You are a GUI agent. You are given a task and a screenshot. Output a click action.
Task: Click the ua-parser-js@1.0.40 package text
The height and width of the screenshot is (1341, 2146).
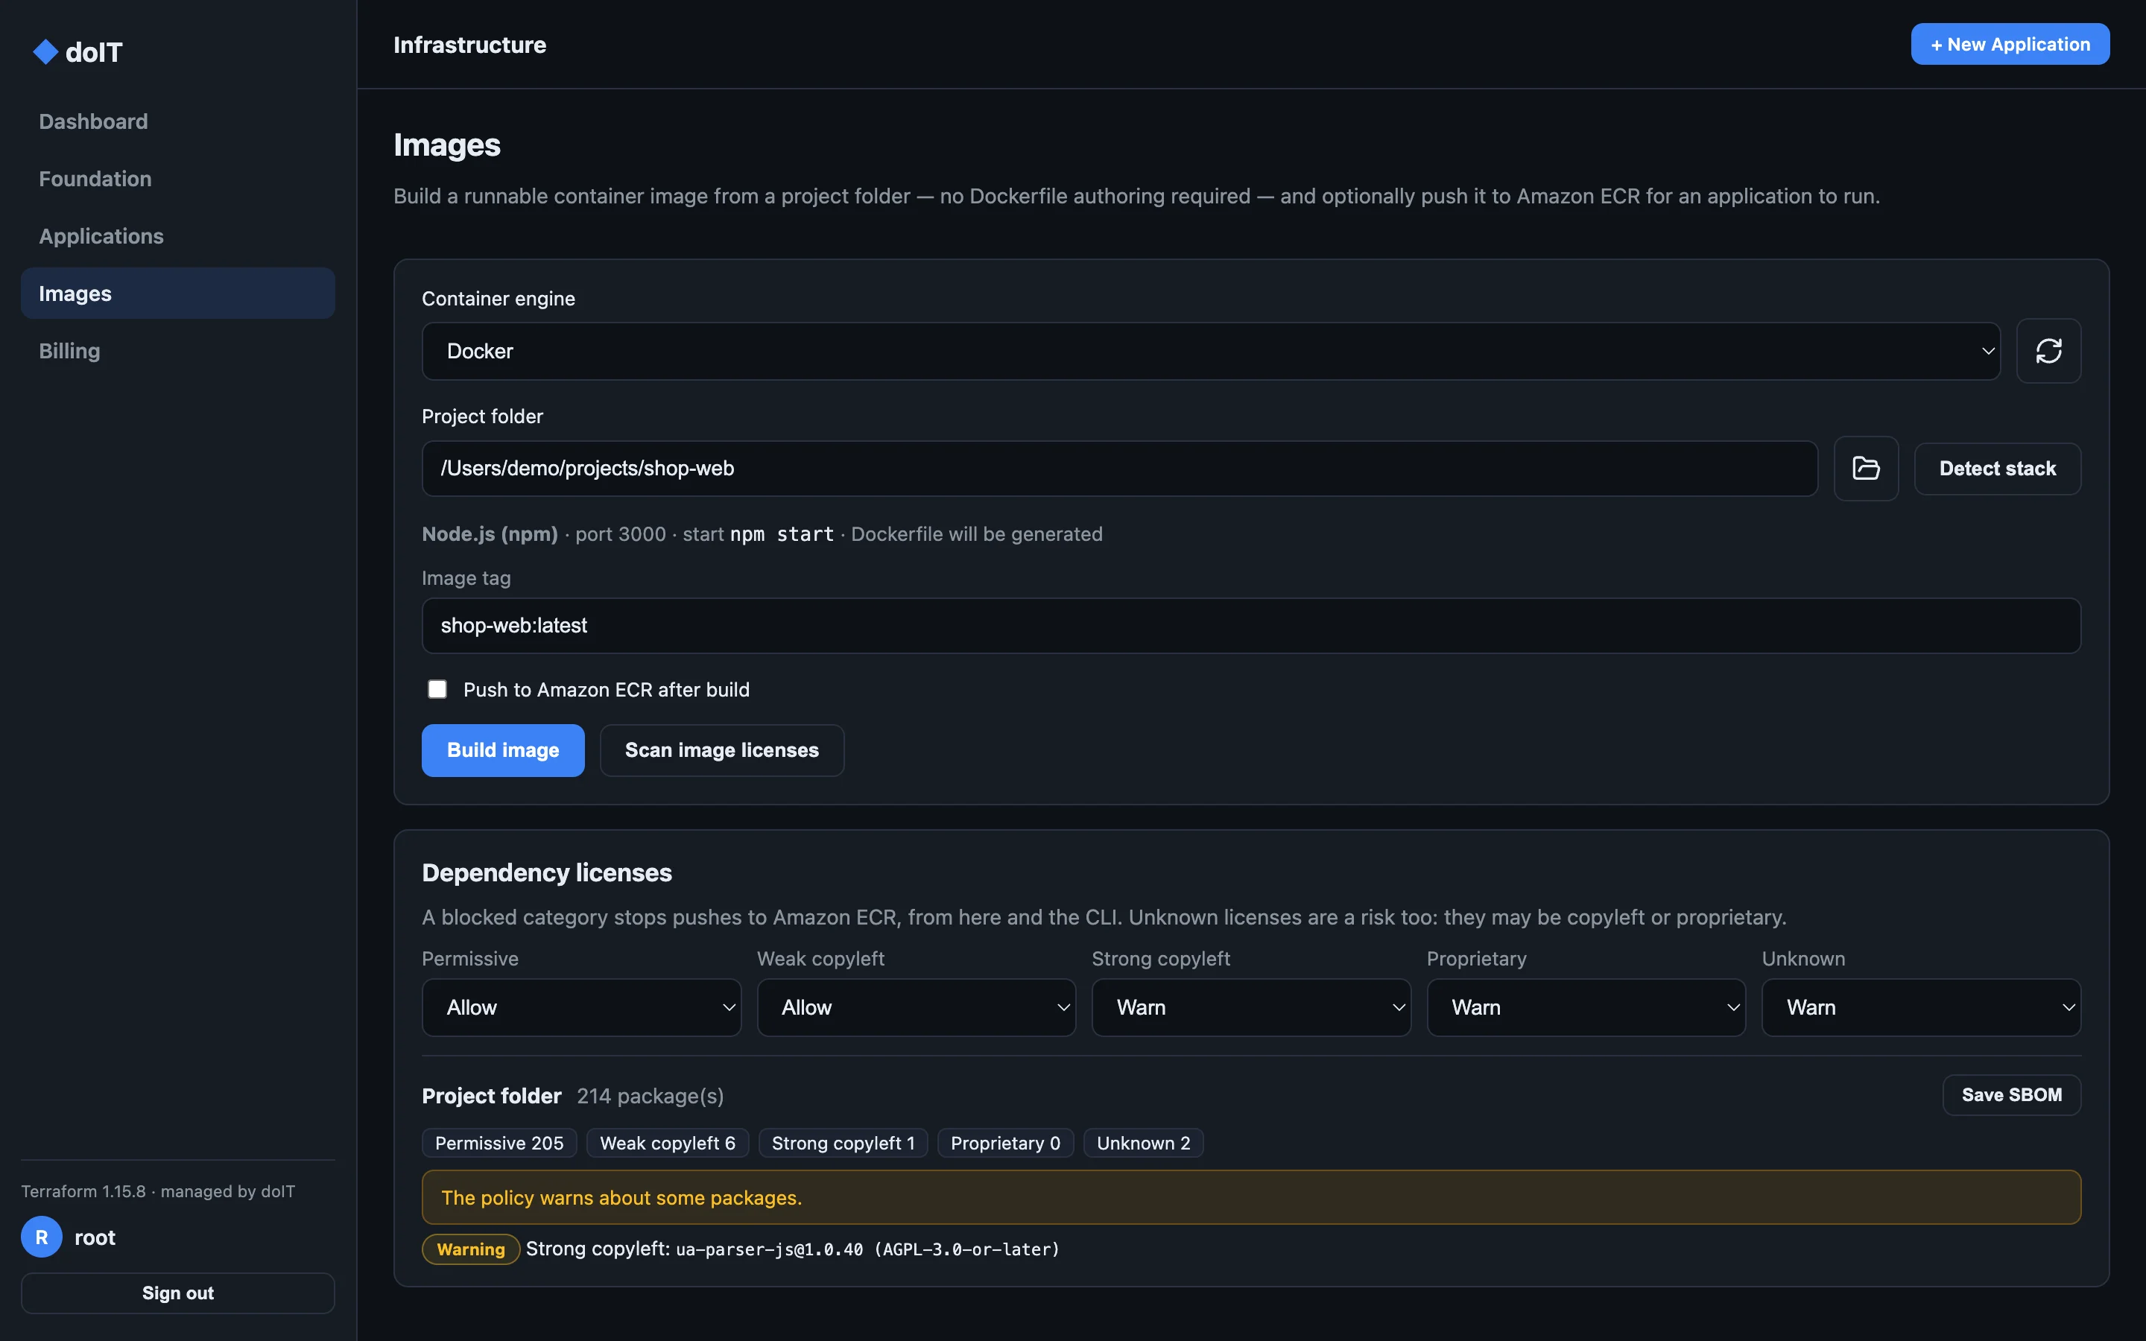(x=769, y=1249)
